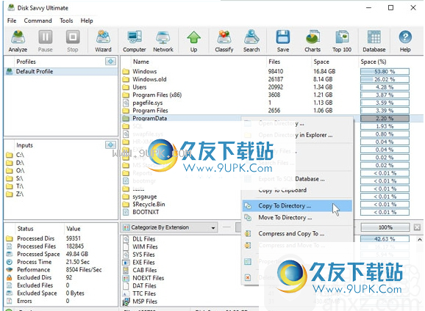Viewport: 425px width, 311px height.
Task: Choose Copy To Clipboard menu entry
Action: click(x=297, y=190)
